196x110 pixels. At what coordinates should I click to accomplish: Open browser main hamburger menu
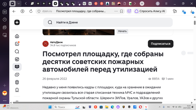click(166, 3)
